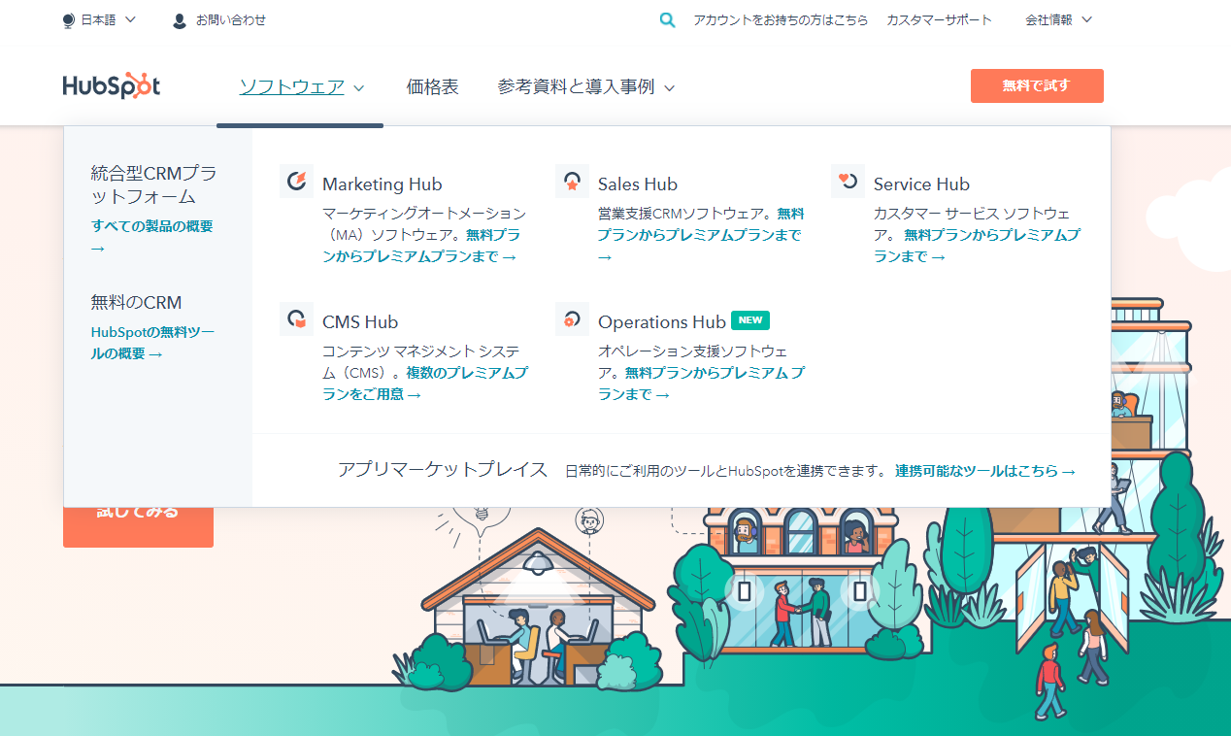Image resolution: width=1231 pixels, height=736 pixels.
Task: Click the Sales Hub icon
Action: coord(572,182)
